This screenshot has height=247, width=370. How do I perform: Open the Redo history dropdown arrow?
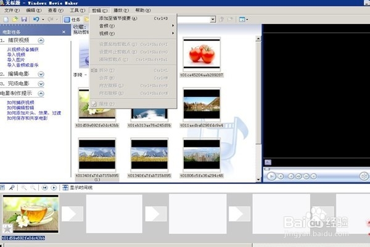pyautogui.click(x=57, y=20)
